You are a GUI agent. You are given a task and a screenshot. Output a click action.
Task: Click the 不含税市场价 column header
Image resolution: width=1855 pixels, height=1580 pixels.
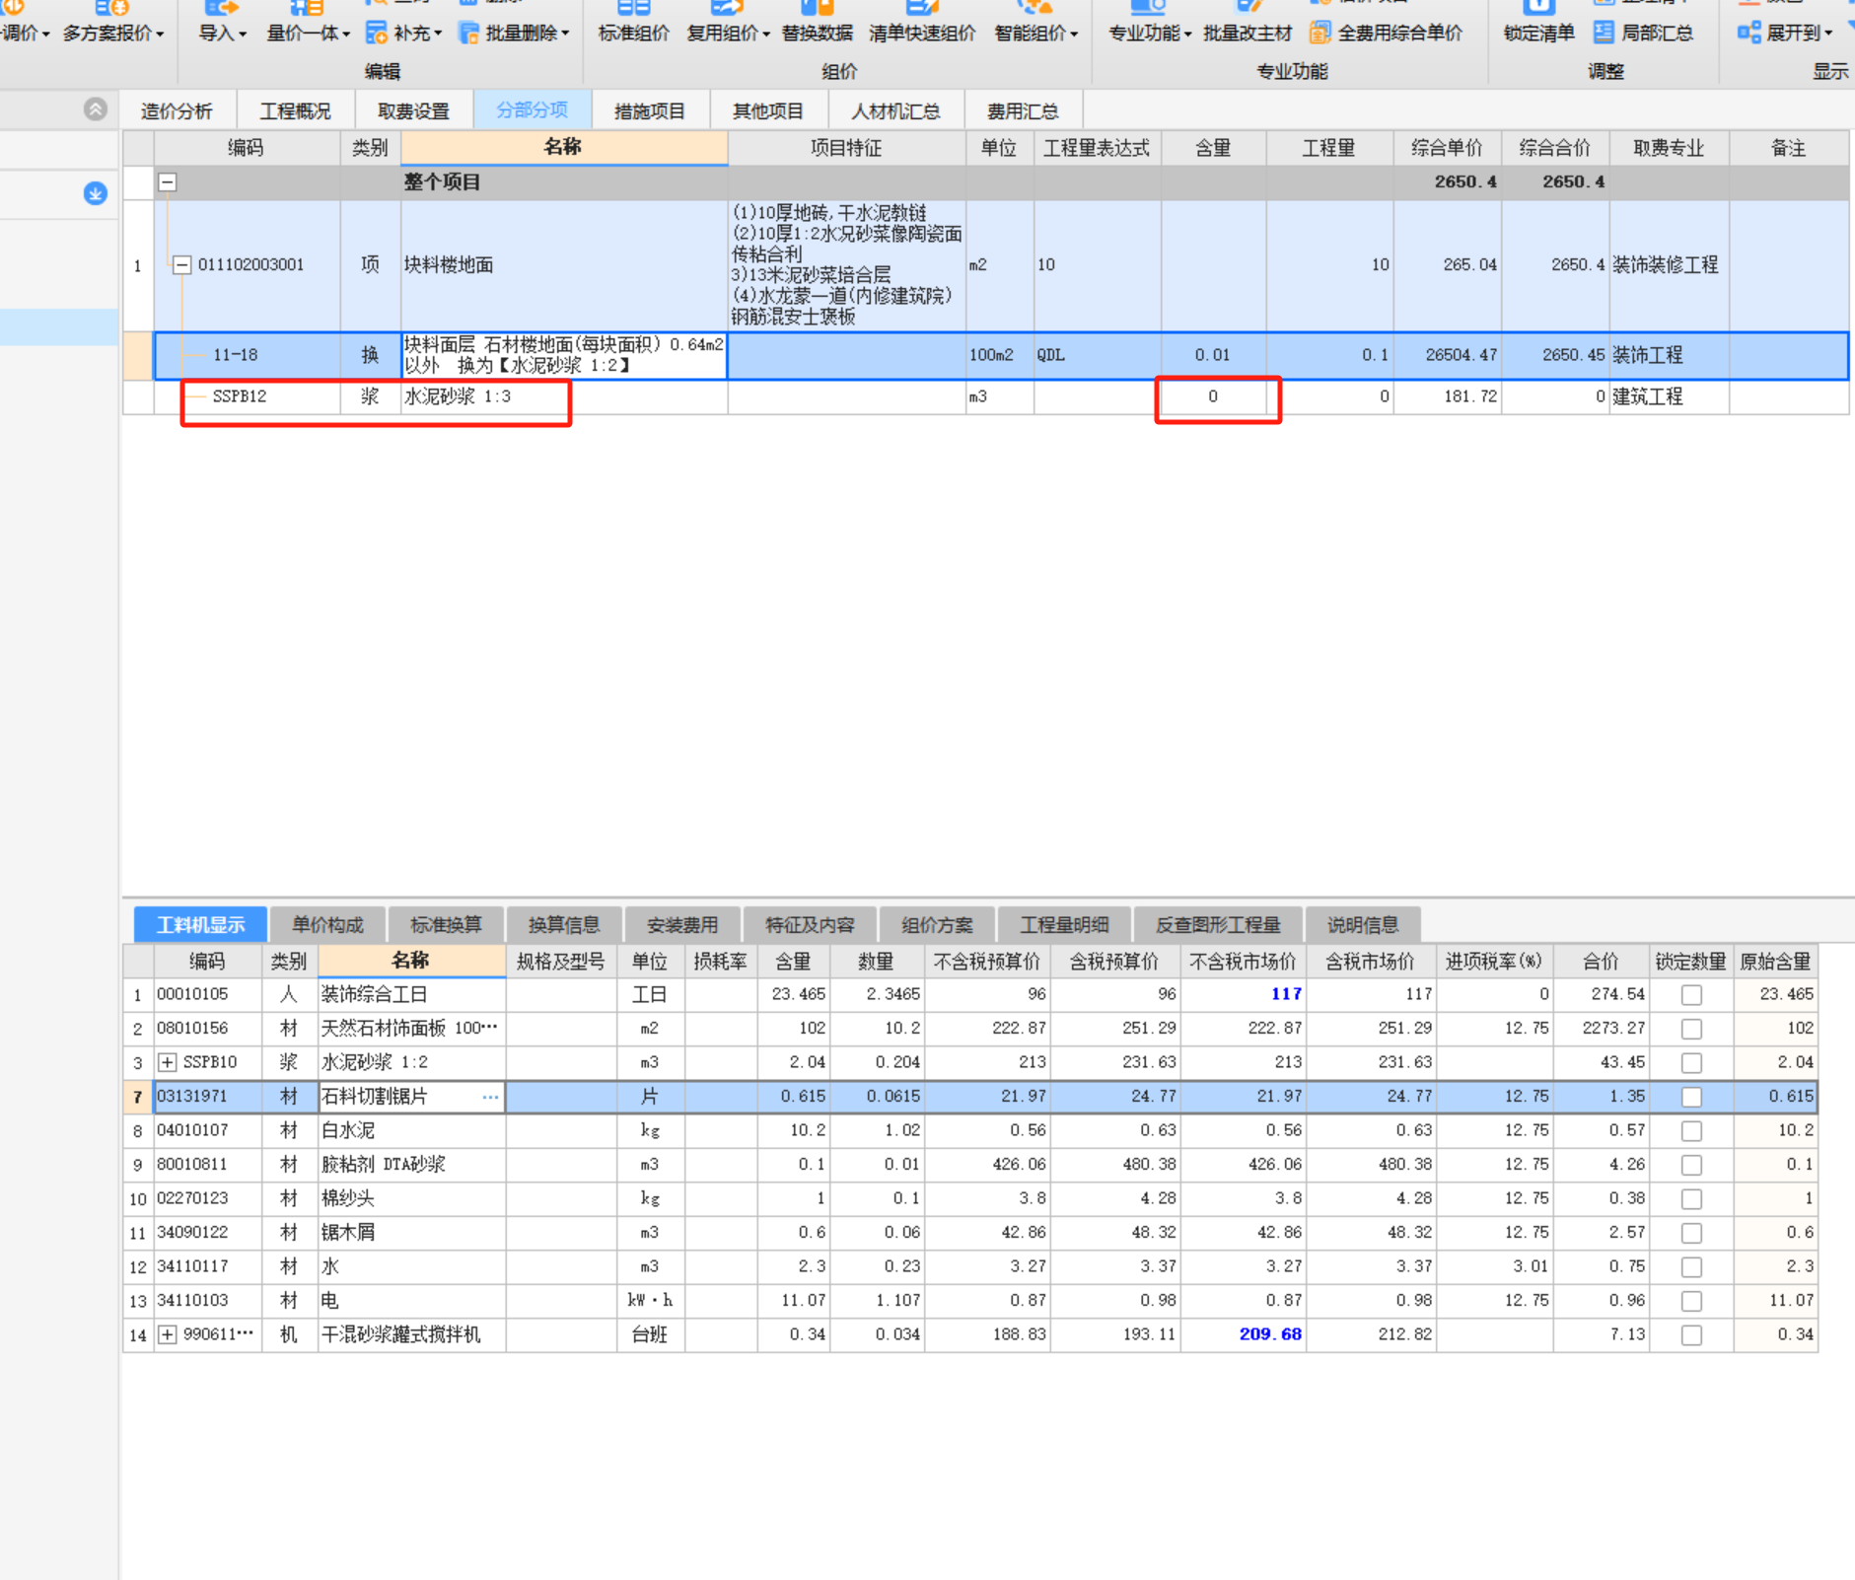coord(1243,962)
